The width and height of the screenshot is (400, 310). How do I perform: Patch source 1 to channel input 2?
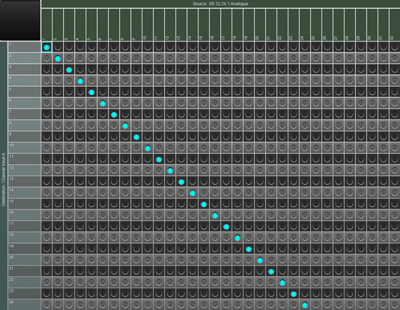(47, 59)
